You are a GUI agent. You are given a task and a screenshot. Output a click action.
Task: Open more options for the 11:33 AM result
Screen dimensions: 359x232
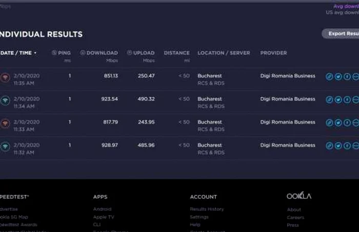[x=355, y=123]
